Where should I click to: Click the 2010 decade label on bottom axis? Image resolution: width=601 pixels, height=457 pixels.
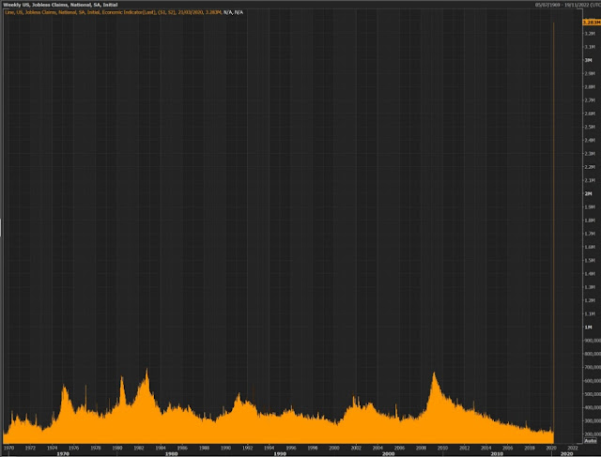coord(497,454)
